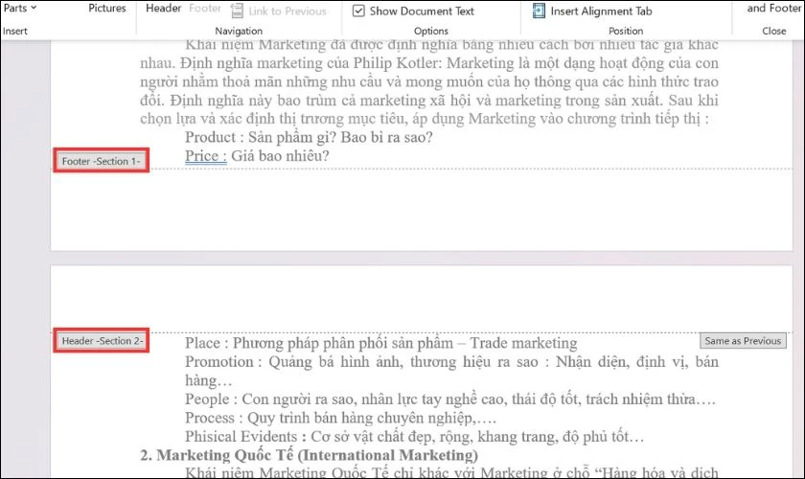Screen dimensions: 805x479
Task: Click the Options group label
Action: (x=430, y=31)
